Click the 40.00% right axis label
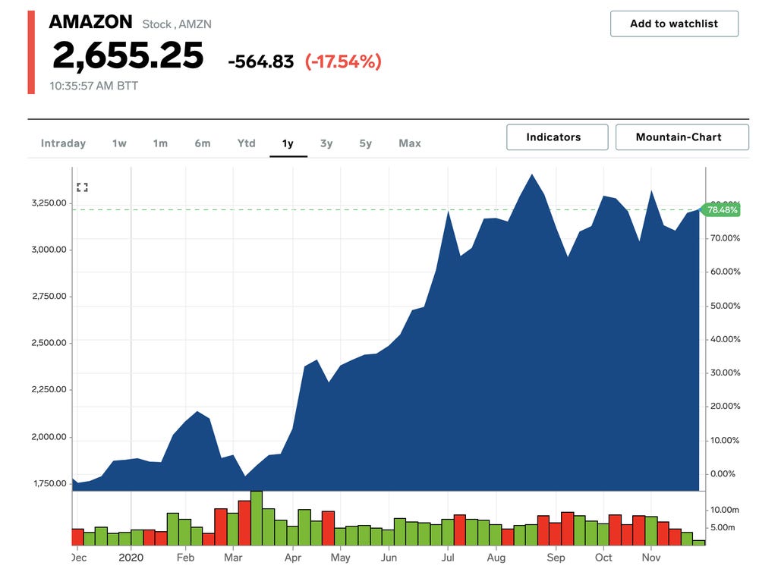759x569 pixels. pos(725,339)
